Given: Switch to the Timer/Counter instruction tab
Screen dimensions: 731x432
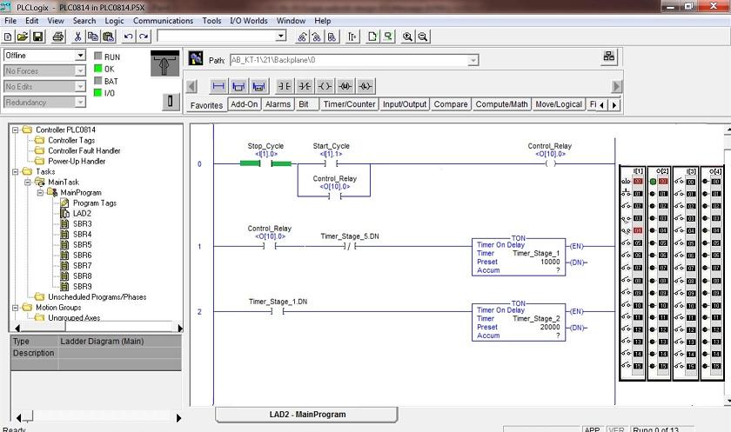Looking at the screenshot, I should 349,104.
